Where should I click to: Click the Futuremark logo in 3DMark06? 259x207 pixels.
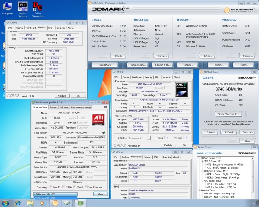pos(239,10)
